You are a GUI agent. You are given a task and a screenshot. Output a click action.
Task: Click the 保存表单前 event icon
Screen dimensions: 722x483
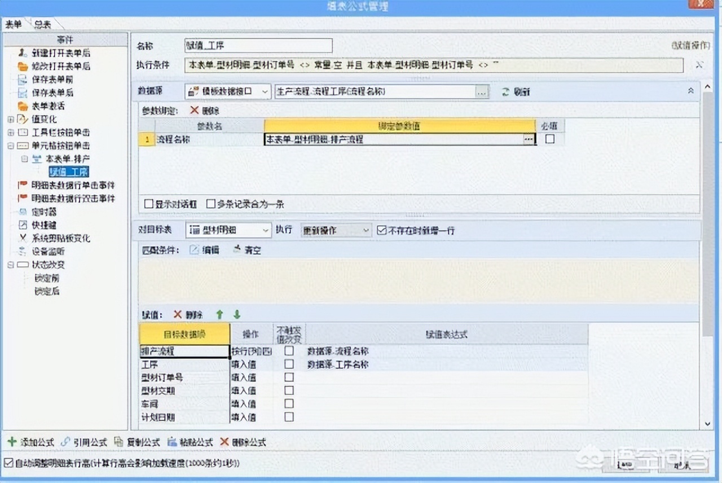pos(23,80)
